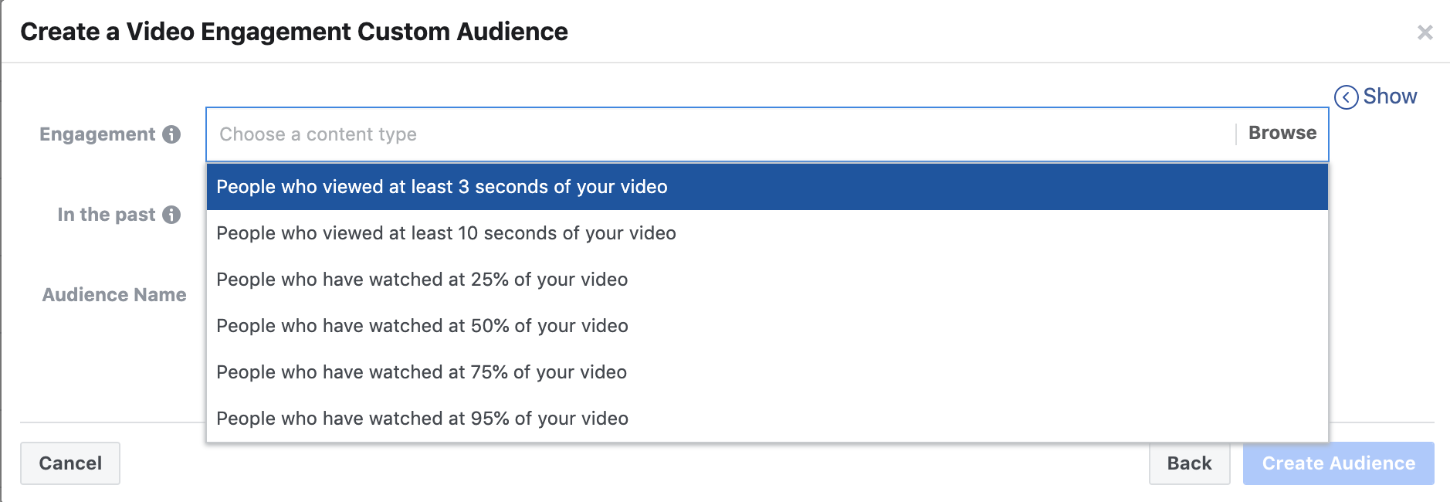Viewport: 1450px width, 502px height.
Task: Click the dialog title text
Action: coord(294,32)
